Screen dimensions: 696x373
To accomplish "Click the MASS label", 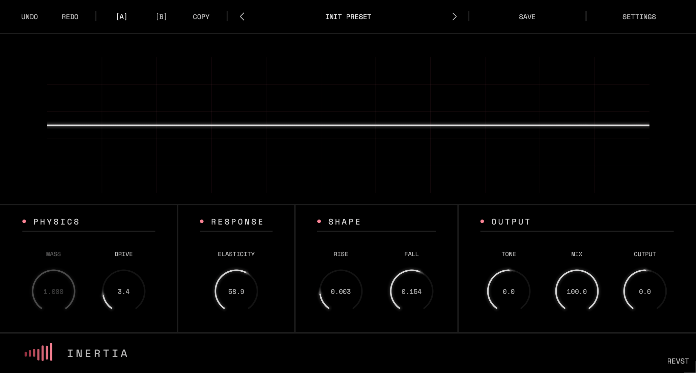I will click(x=53, y=254).
